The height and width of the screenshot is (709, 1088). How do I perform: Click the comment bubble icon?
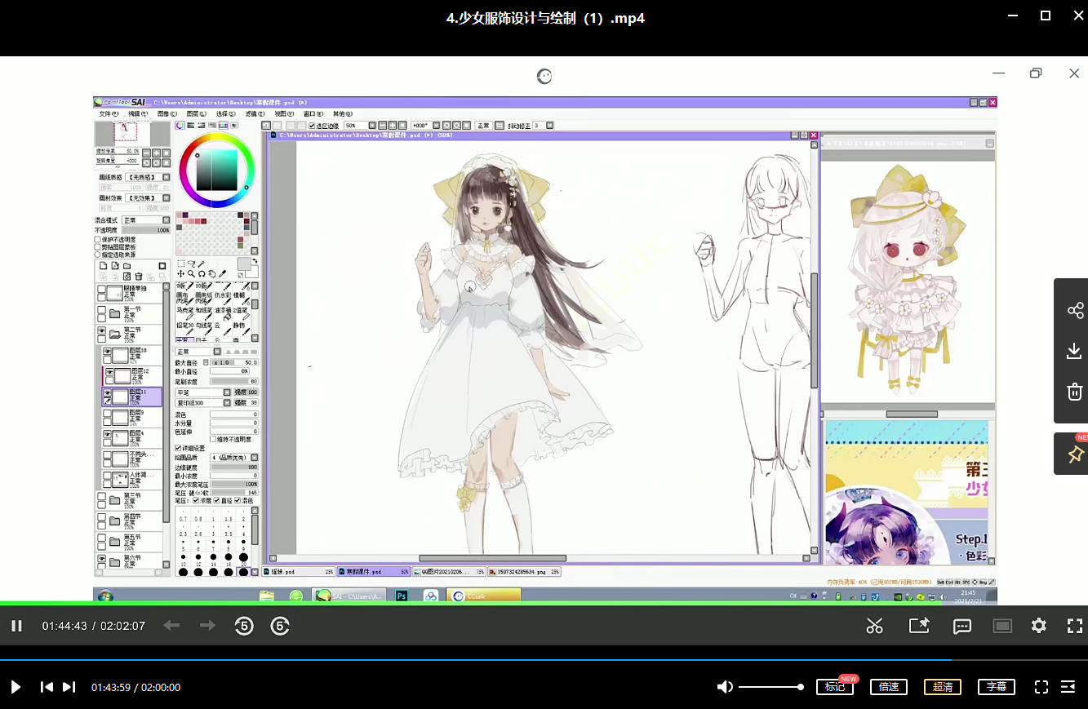pyautogui.click(x=962, y=626)
